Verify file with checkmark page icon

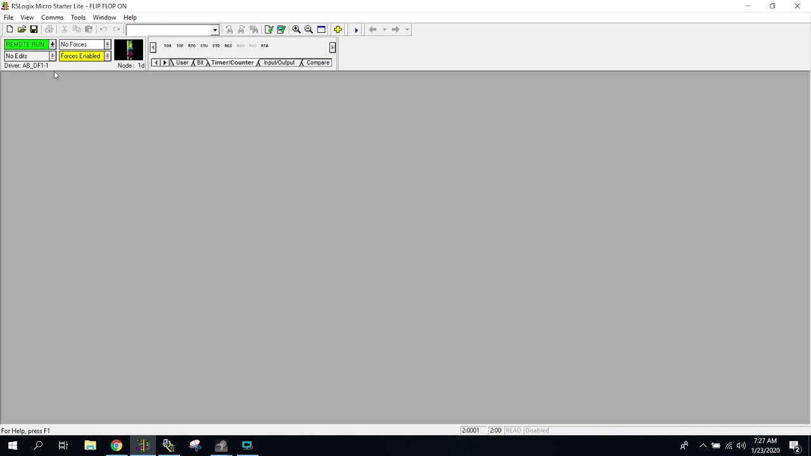[x=269, y=29]
